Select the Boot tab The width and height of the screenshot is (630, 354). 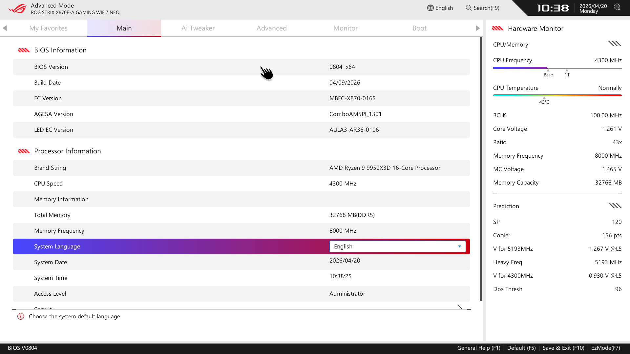pyautogui.click(x=419, y=28)
